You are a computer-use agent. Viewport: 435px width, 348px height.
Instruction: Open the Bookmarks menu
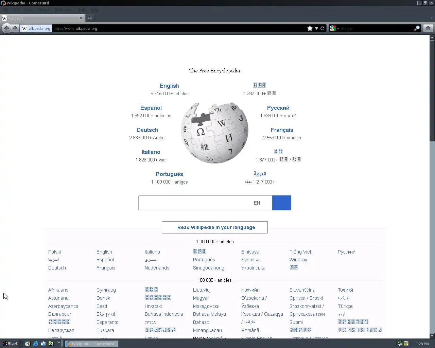64,10
